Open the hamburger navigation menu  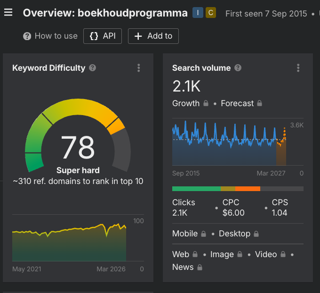pyautogui.click(x=8, y=12)
